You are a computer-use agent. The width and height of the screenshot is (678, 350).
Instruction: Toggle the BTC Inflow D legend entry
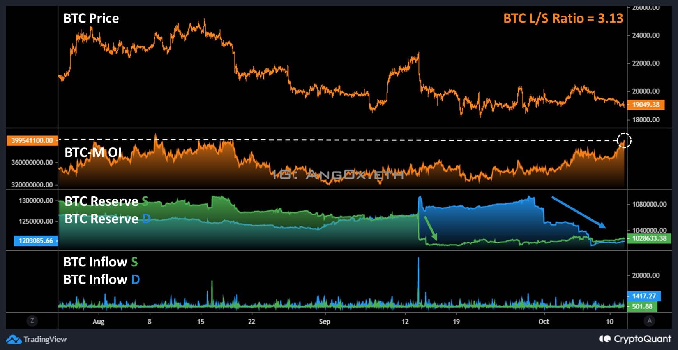[x=101, y=279]
